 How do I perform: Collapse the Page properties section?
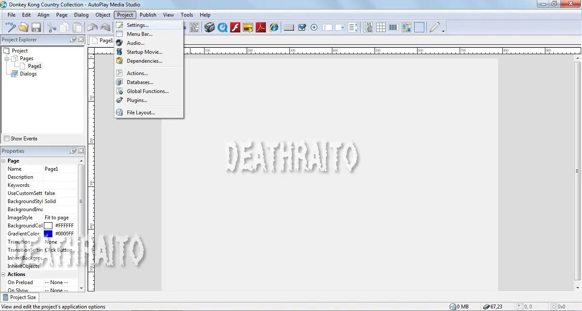tap(3, 161)
